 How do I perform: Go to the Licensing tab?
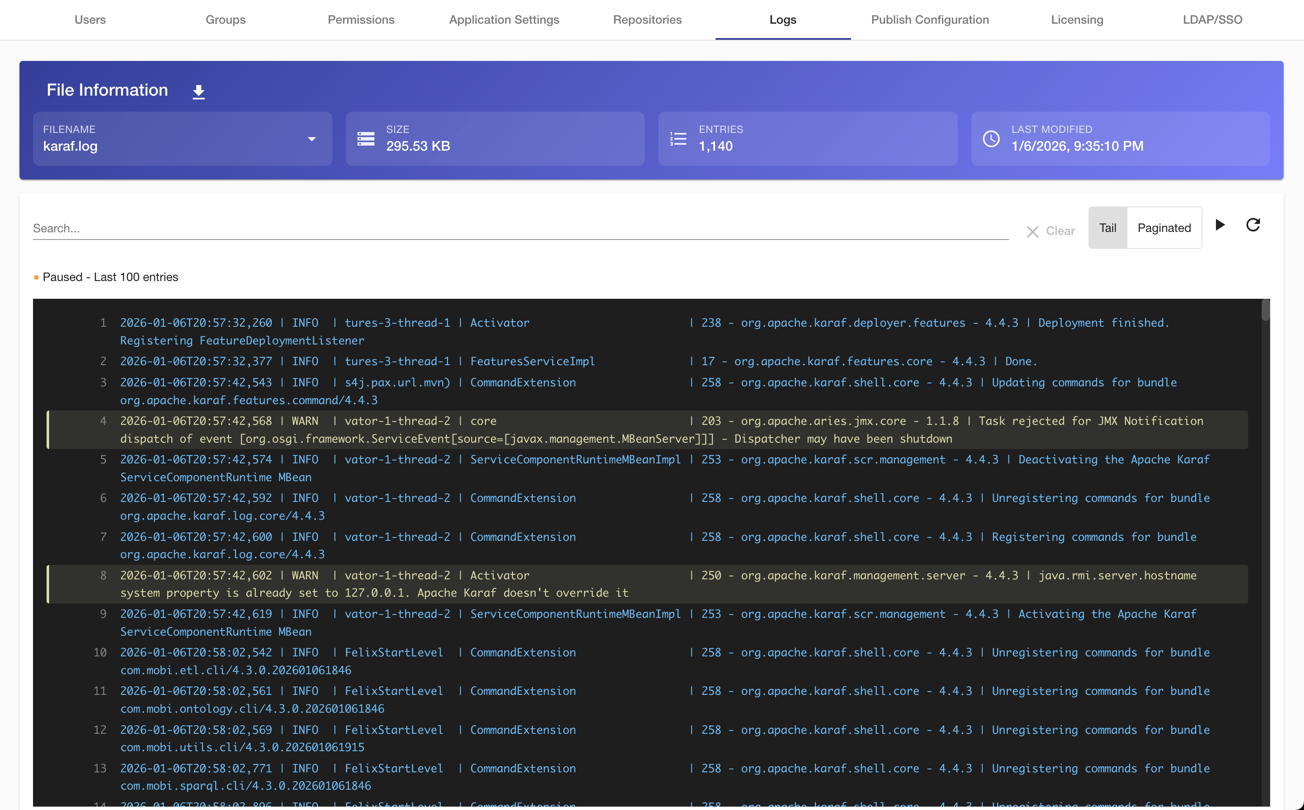click(1077, 20)
